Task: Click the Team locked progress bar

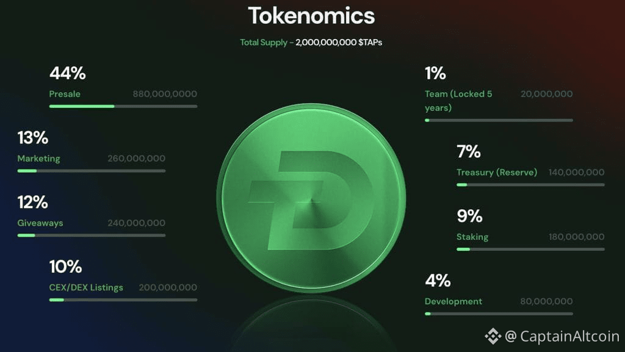Action: (x=499, y=120)
